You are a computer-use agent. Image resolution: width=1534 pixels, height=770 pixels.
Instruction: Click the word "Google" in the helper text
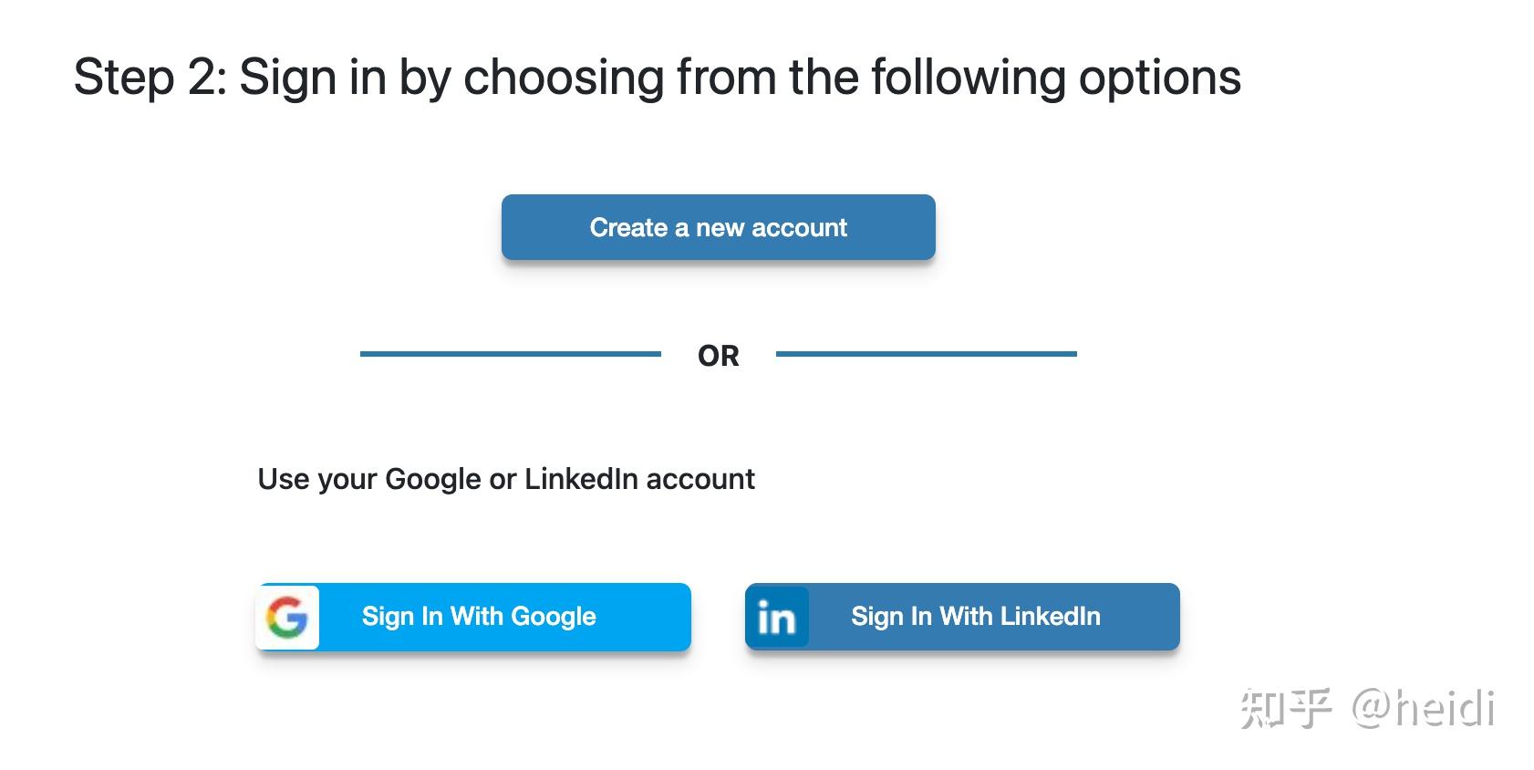tap(432, 479)
